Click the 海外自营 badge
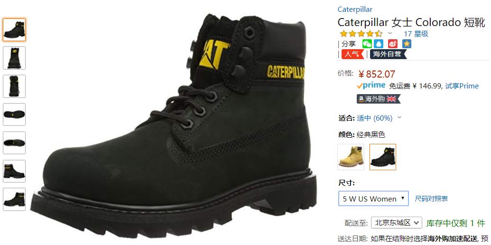Image resolution: width=491 pixels, height=245 pixels. coord(388,54)
